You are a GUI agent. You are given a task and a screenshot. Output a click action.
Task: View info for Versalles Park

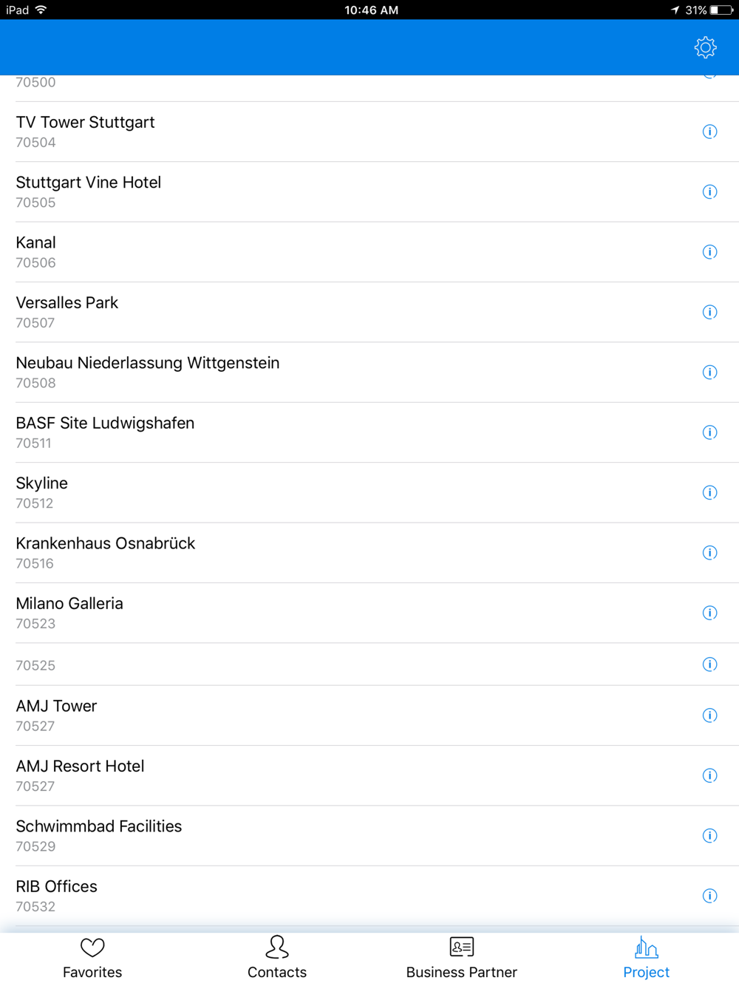[709, 312]
